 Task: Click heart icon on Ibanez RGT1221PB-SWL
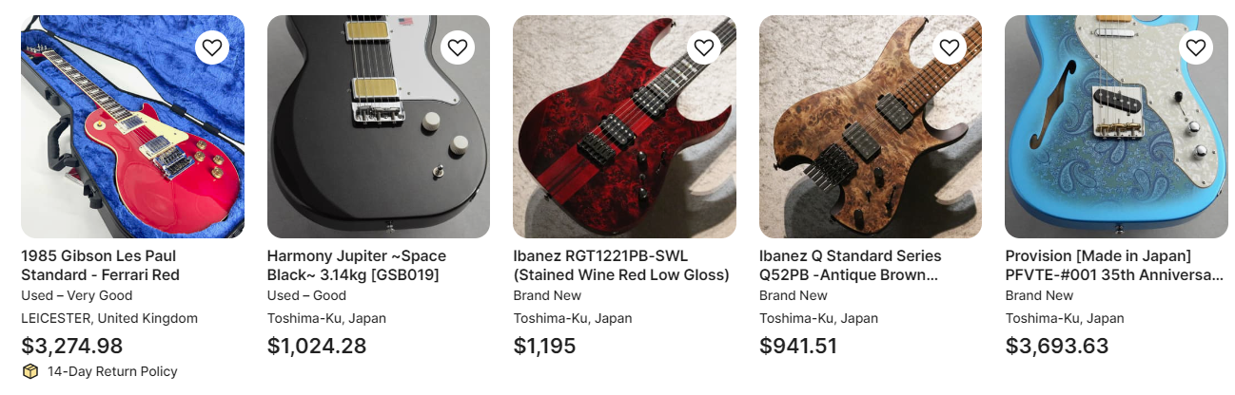click(x=704, y=47)
